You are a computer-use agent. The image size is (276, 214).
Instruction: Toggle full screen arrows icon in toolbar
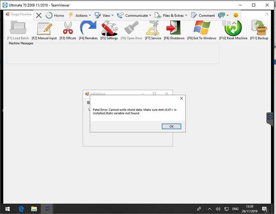[229, 23]
